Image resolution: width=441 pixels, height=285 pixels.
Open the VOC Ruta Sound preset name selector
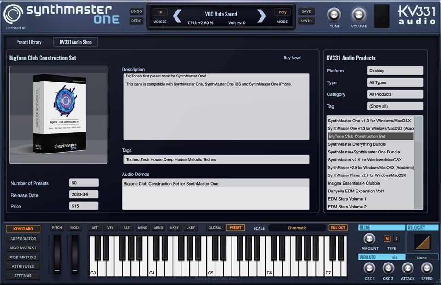(x=221, y=14)
